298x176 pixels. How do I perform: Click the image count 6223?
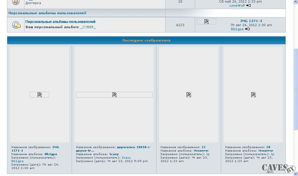coord(180,25)
